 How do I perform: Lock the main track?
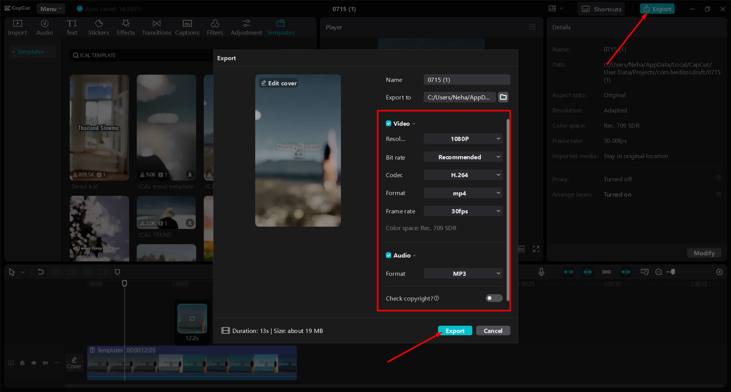22,363
